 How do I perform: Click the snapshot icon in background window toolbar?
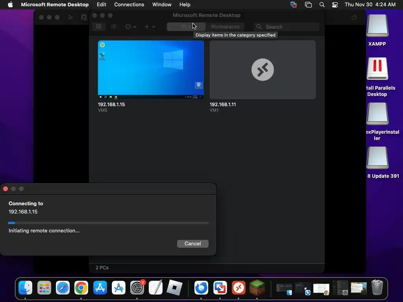tap(84, 17)
